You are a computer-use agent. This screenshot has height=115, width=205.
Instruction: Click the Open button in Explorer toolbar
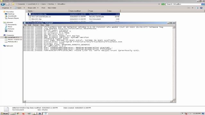(x=18, y=8)
